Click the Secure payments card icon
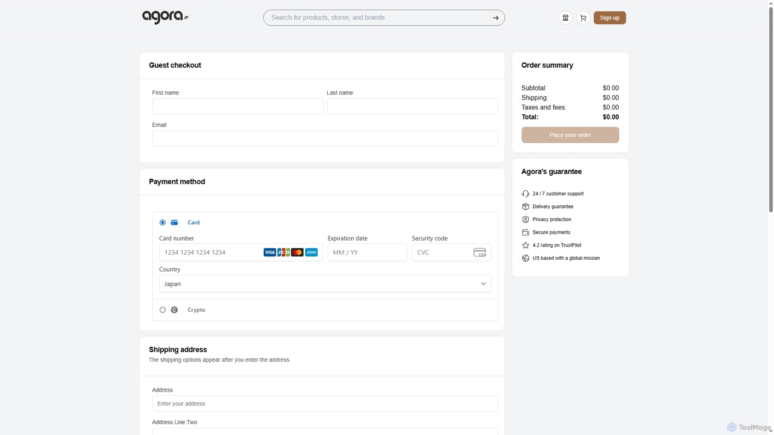 (525, 233)
